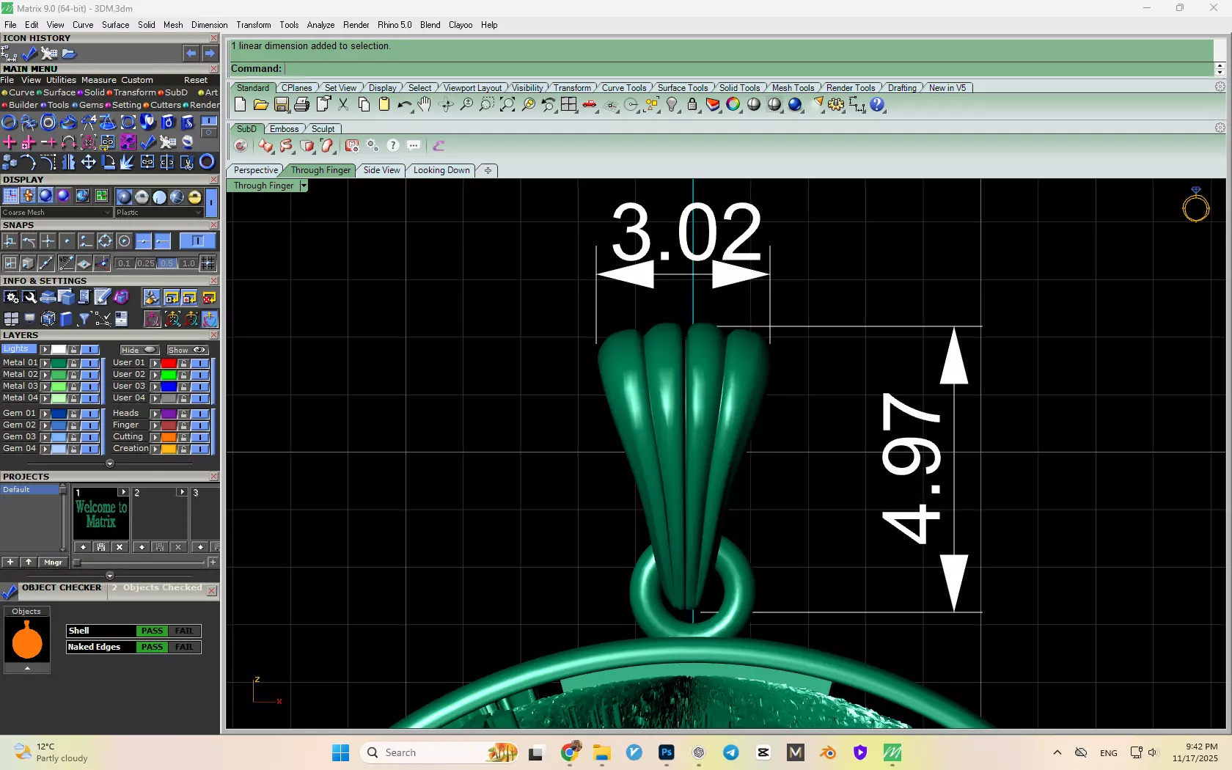Click the padlock icon in Standard toolbar
The width and height of the screenshot is (1232, 770).
pos(692,105)
